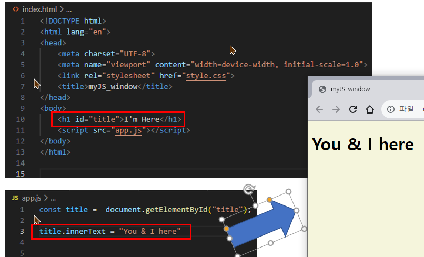Screen dimensions: 424x257
Task: Click the <!DOCTYPE html> line
Action: (73, 21)
